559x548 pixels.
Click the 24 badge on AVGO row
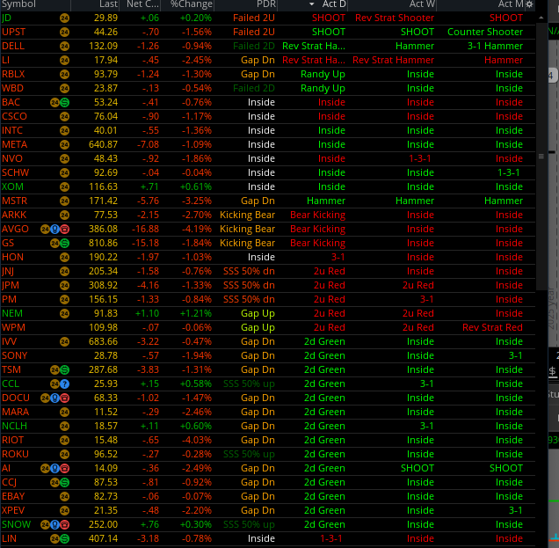coord(46,230)
